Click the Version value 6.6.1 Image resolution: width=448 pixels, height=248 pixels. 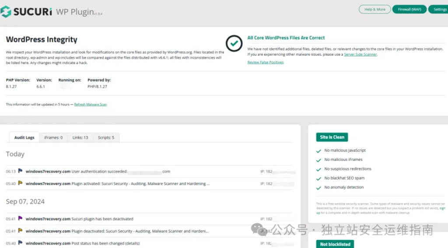point(41,87)
